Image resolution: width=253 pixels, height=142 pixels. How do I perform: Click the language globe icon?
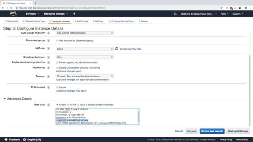[x=25, y=140]
